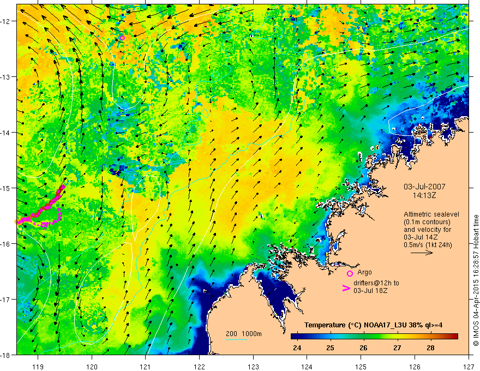Viewport: 480px width, 371px height.
Task: Click the cyan 200 1000m isobath legend line
Action: pos(237,339)
